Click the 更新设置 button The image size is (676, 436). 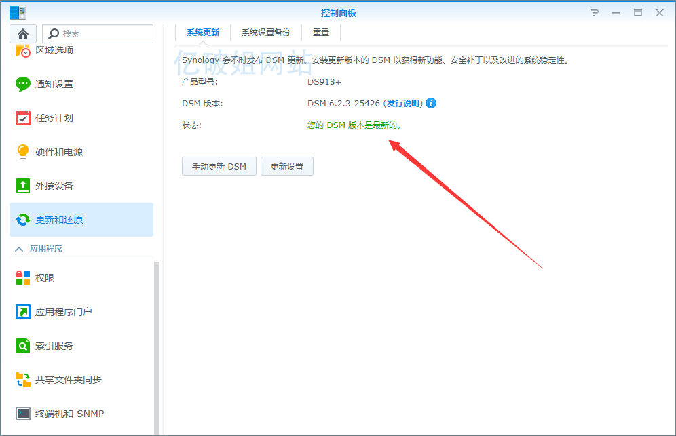287,166
